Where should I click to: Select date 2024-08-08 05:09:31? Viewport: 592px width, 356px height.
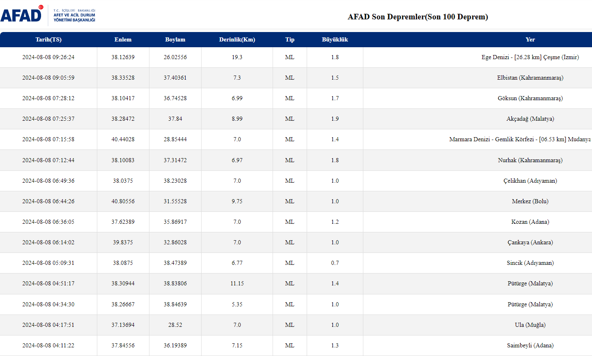pos(48,263)
